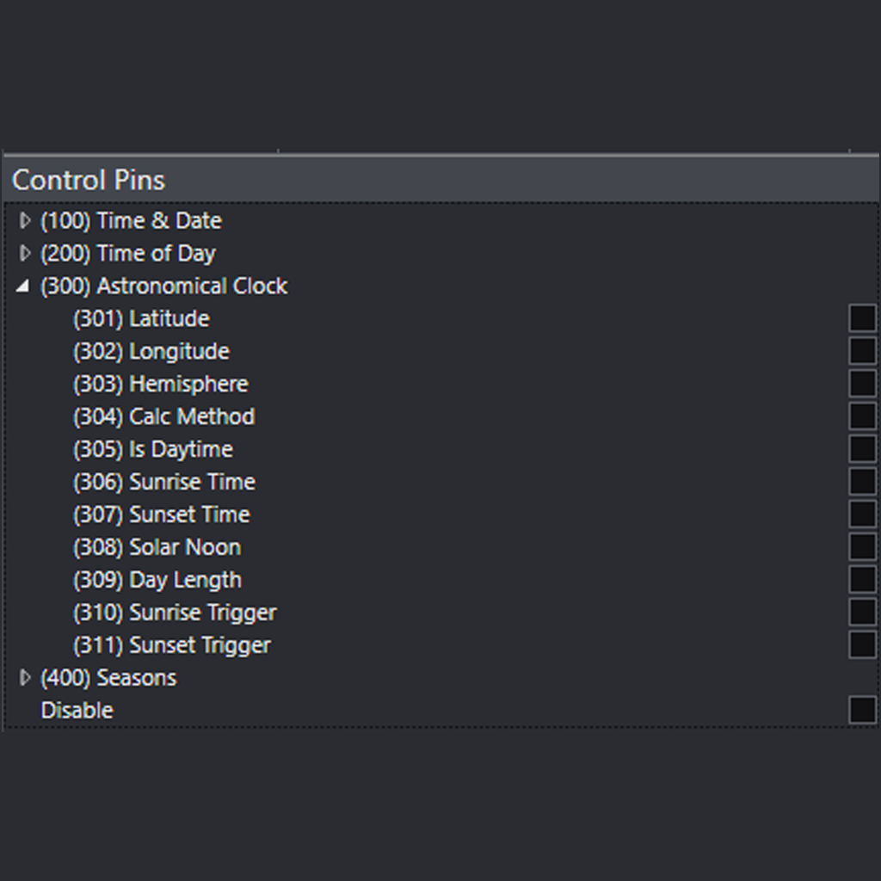Check the (304) Calc Method box
The width and height of the screenshot is (881, 881).
coord(861,416)
